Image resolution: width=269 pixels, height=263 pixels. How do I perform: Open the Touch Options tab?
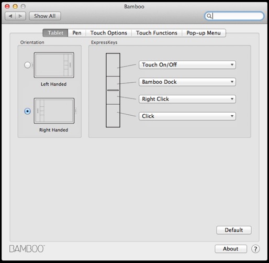[x=109, y=33]
